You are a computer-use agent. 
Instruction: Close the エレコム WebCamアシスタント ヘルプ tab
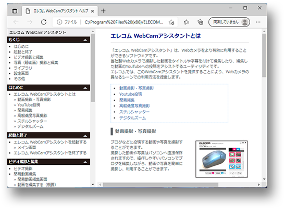[x=92, y=11]
